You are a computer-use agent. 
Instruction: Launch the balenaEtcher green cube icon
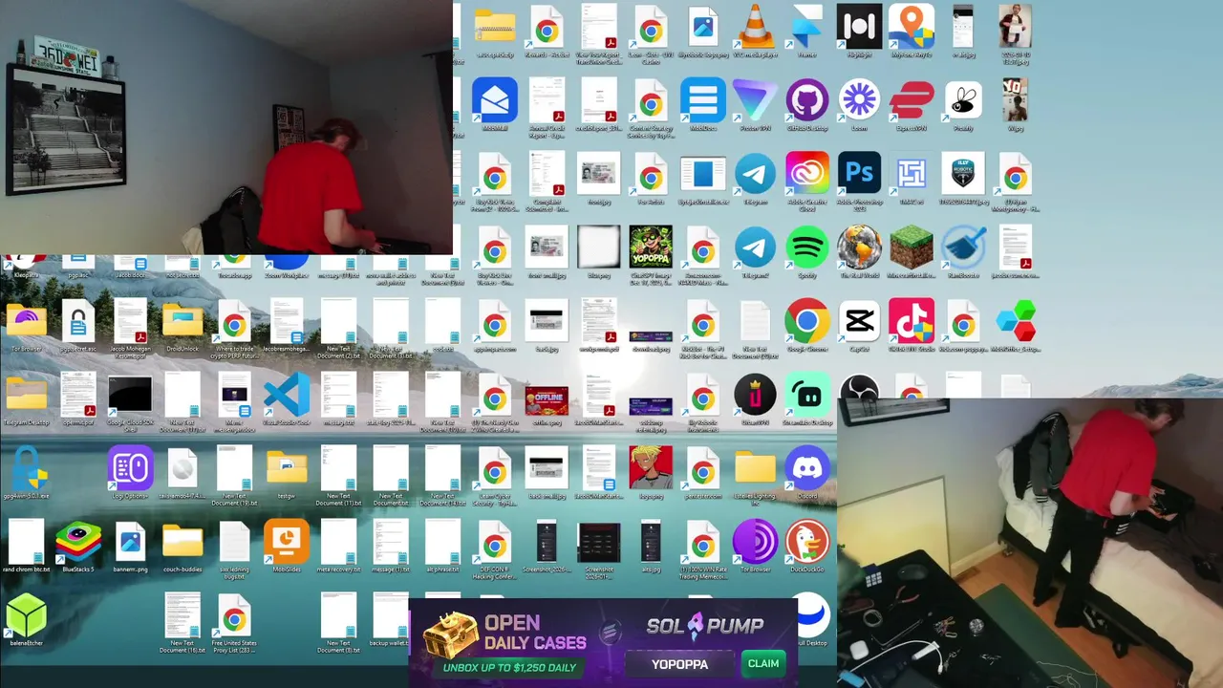click(x=27, y=616)
